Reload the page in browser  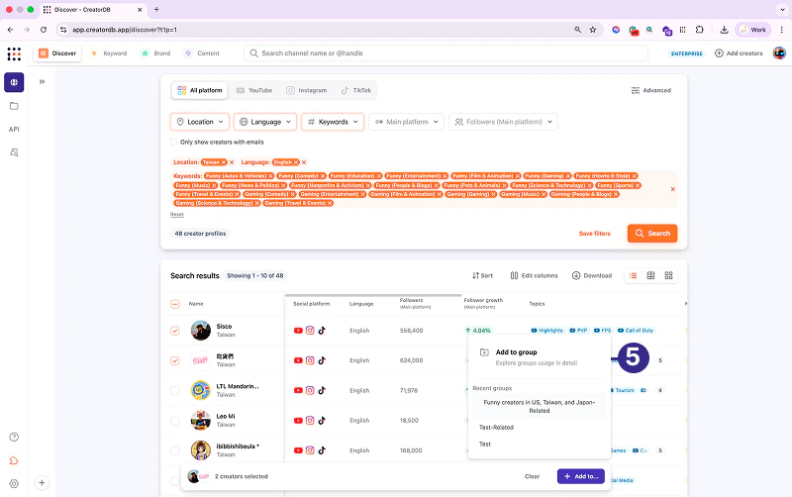(x=44, y=30)
